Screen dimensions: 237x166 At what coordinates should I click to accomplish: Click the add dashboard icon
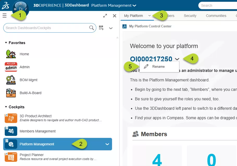pos(101,28)
